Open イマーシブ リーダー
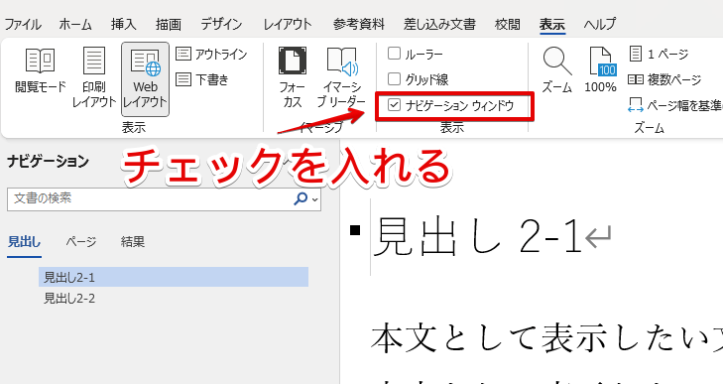The image size is (723, 384). [341, 77]
